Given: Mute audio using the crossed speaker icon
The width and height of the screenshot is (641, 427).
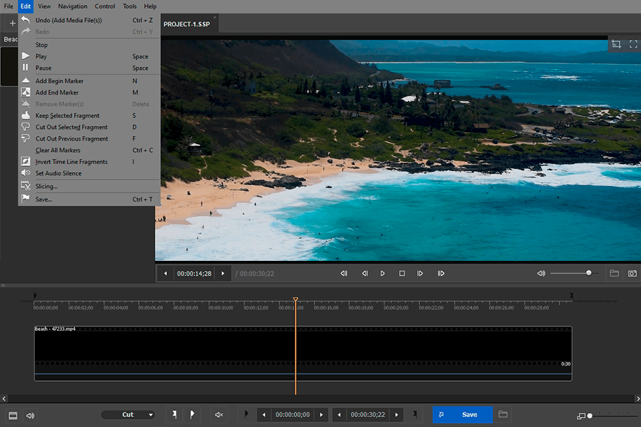Looking at the screenshot, I should click(218, 414).
